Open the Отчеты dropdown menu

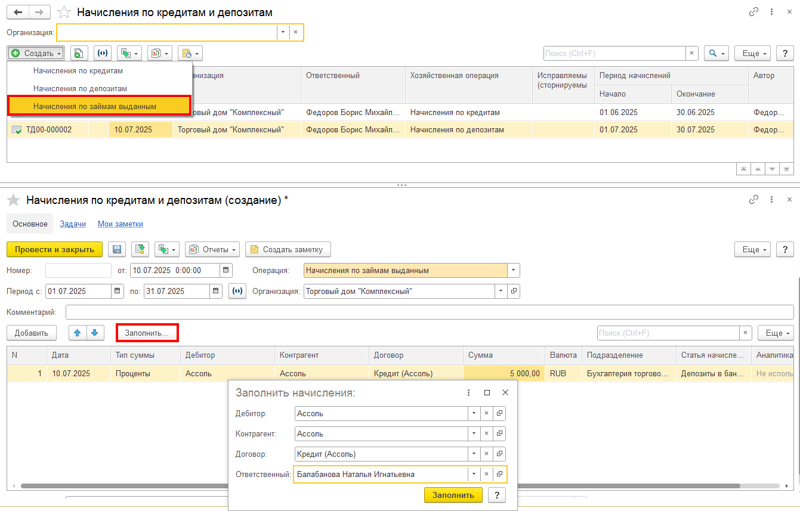pyautogui.click(x=212, y=249)
